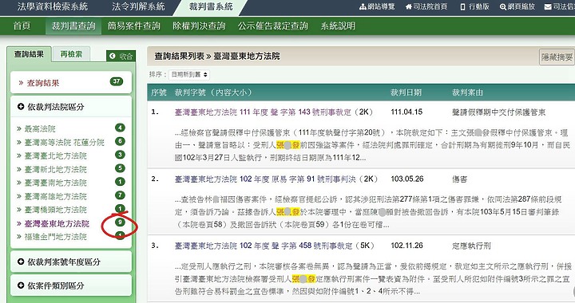Filter by 福建金門地方法院
575x303 pixels.
[56, 237]
